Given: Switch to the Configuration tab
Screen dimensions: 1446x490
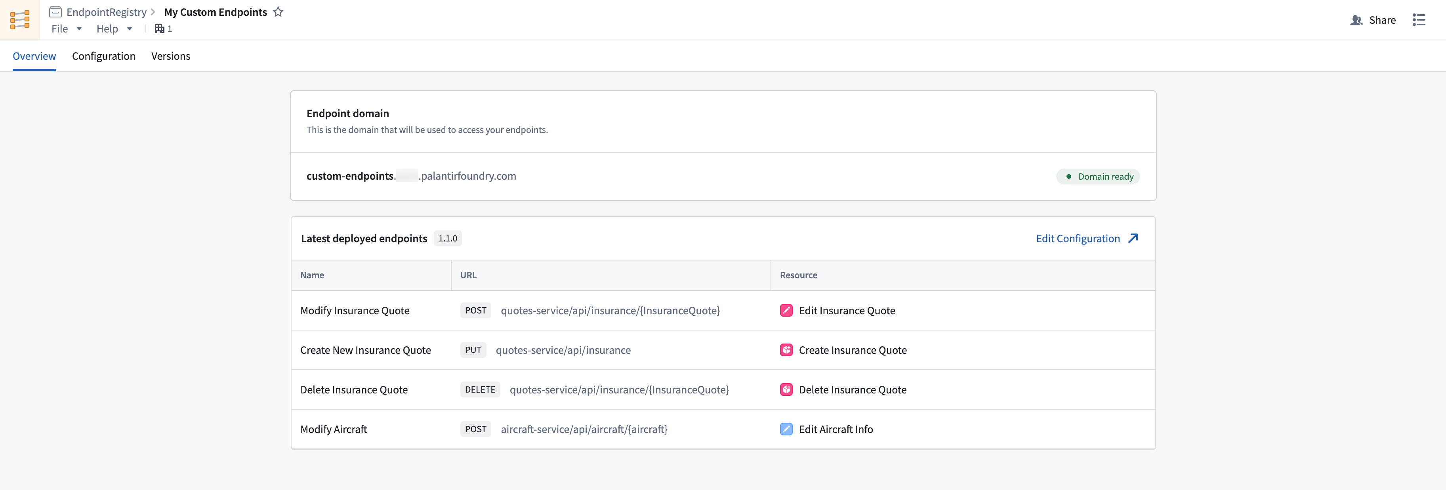Looking at the screenshot, I should coord(103,56).
